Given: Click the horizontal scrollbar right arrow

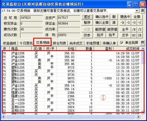Looking at the screenshot, I should [138, 117].
